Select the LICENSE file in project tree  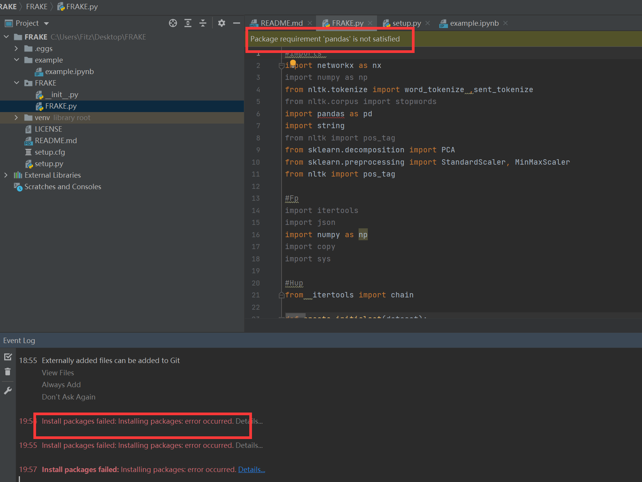[48, 129]
